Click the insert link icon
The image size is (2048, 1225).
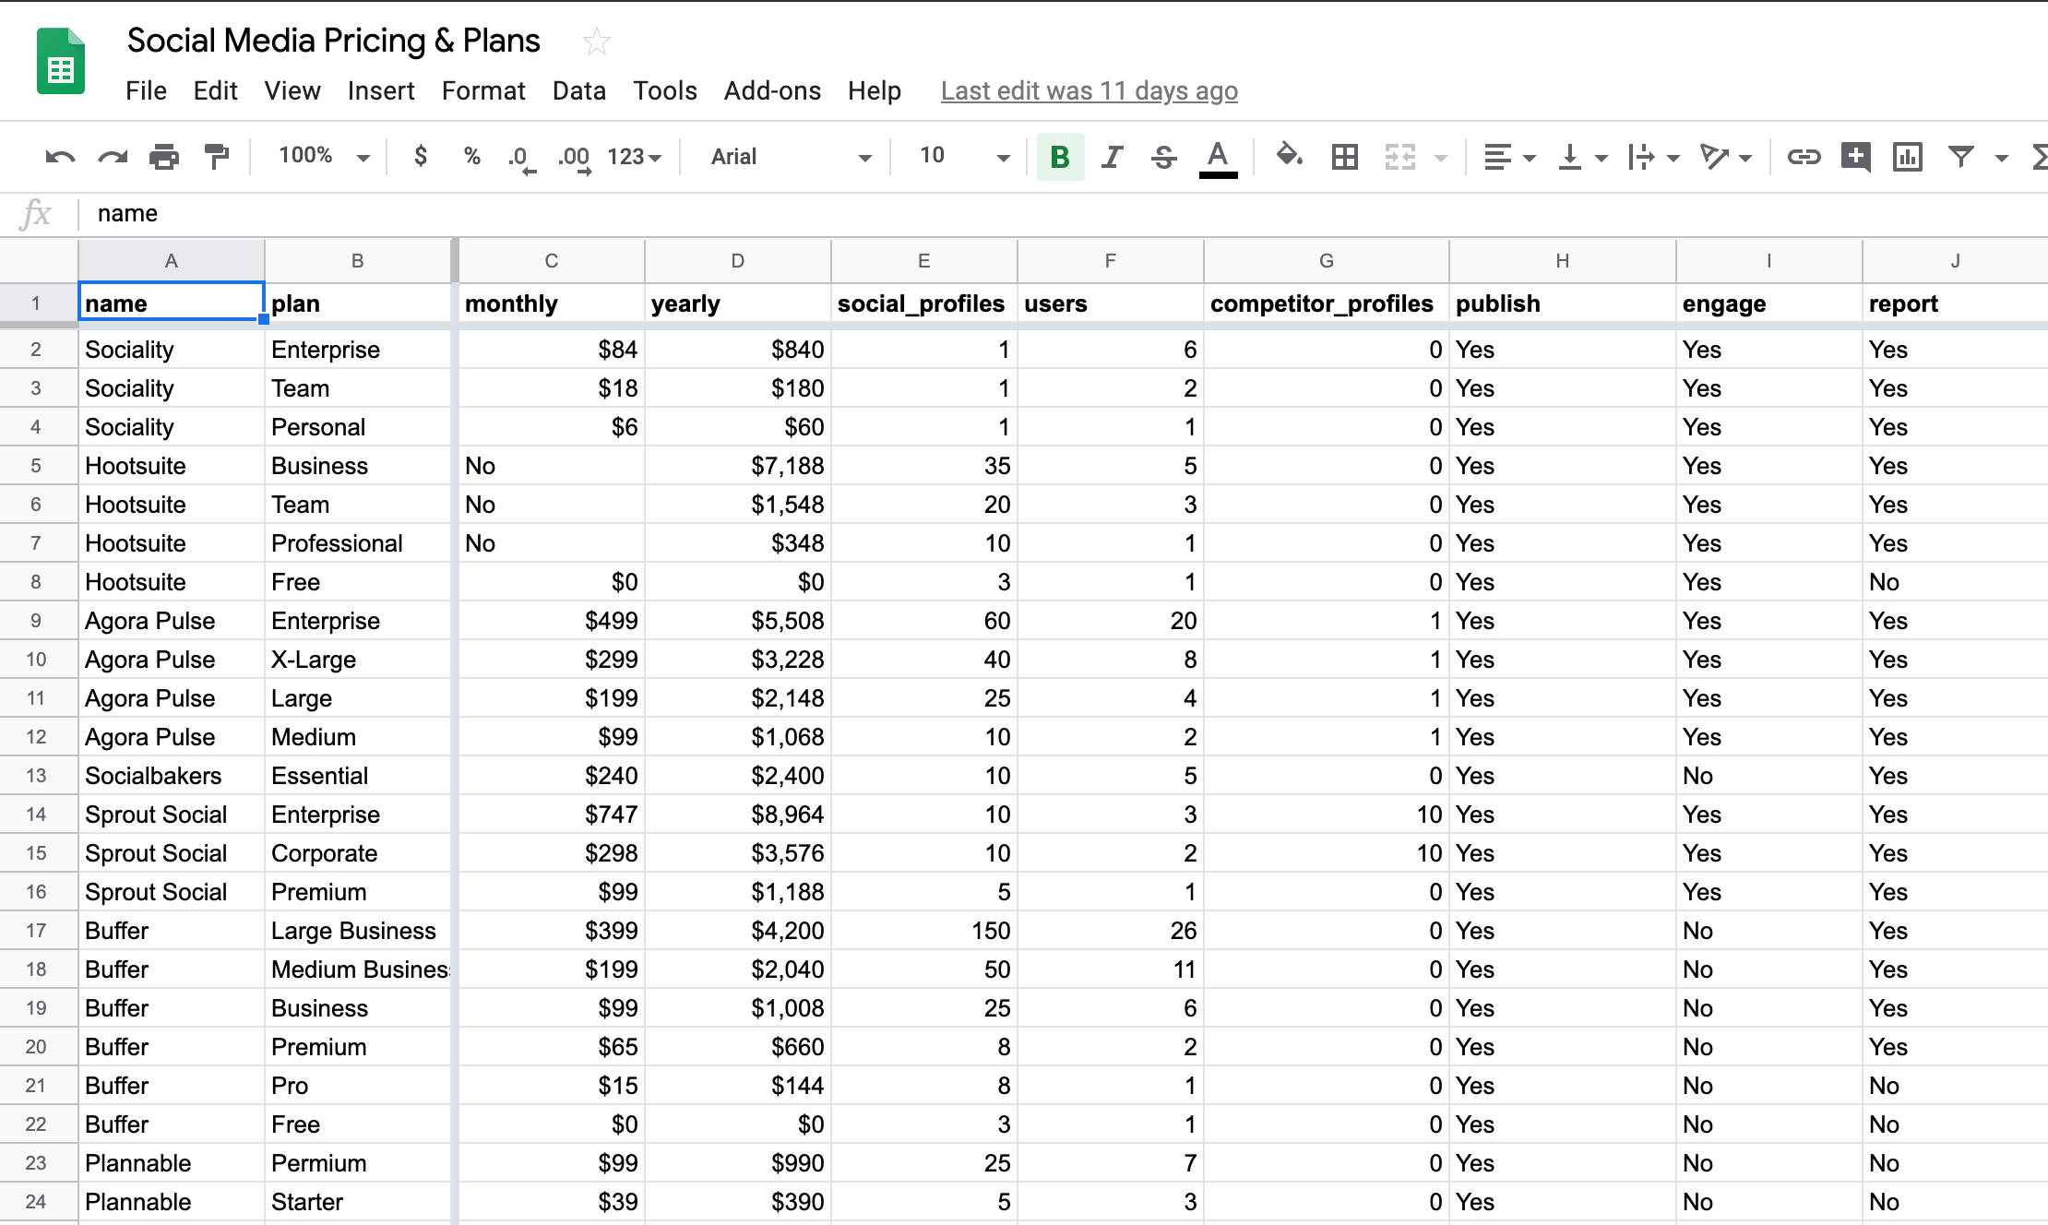click(1803, 157)
